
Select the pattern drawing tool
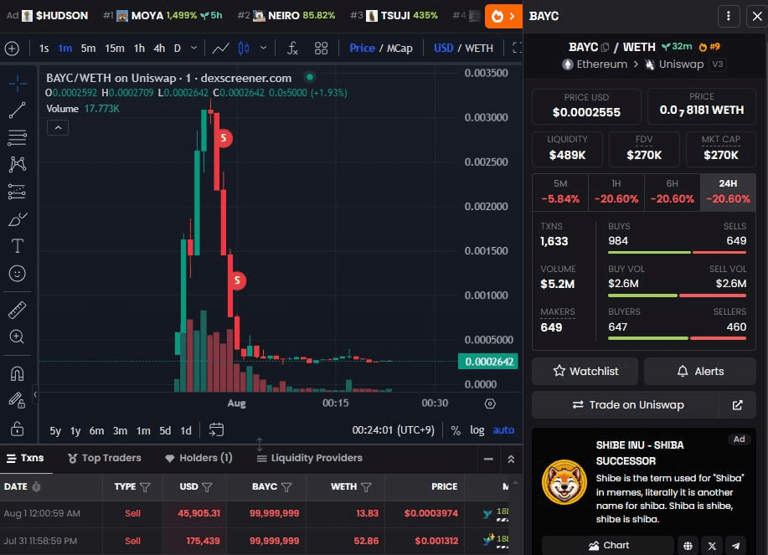(x=17, y=164)
